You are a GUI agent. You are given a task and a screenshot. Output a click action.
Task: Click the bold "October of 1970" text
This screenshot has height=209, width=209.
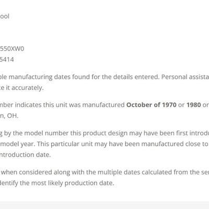click(x=152, y=105)
